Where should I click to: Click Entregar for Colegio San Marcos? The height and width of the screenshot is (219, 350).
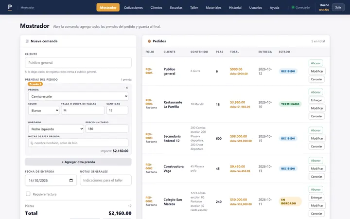point(316,198)
